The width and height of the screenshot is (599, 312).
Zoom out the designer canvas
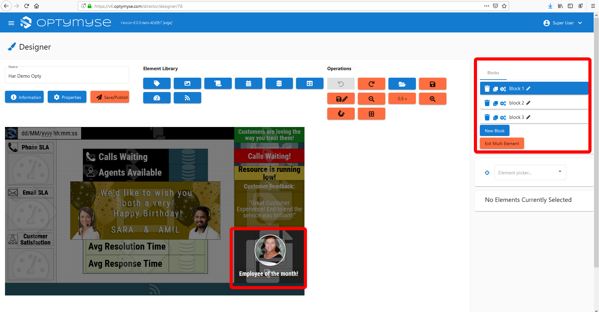(x=371, y=99)
